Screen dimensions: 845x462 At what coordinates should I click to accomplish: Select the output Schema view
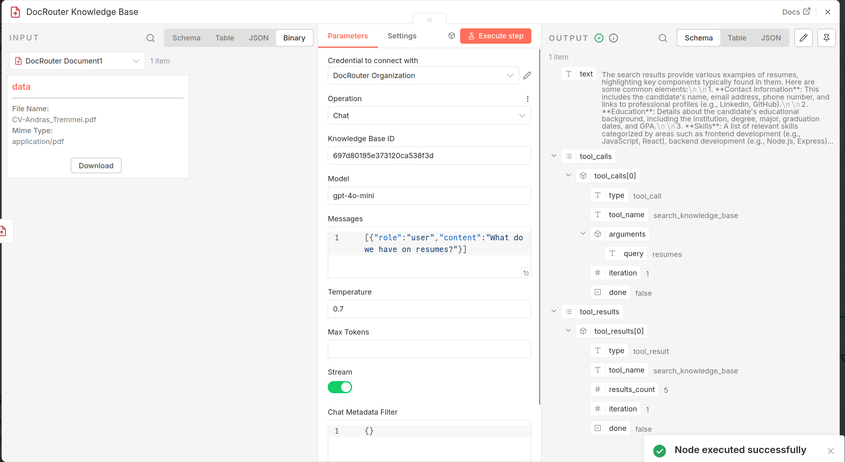pos(699,38)
